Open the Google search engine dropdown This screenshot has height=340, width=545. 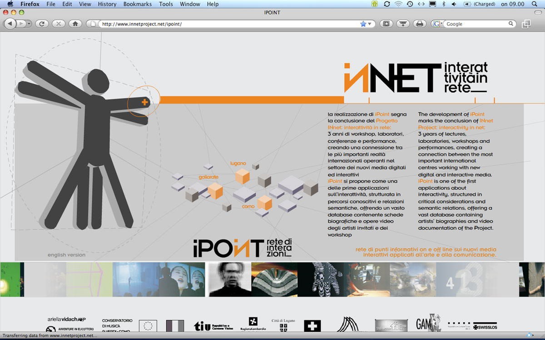(438, 24)
